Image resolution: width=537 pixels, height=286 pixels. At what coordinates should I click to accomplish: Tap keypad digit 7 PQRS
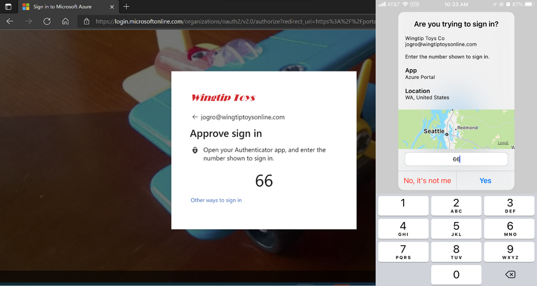(x=403, y=252)
